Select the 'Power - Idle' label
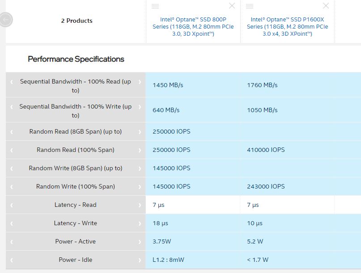 pyautogui.click(x=76, y=260)
